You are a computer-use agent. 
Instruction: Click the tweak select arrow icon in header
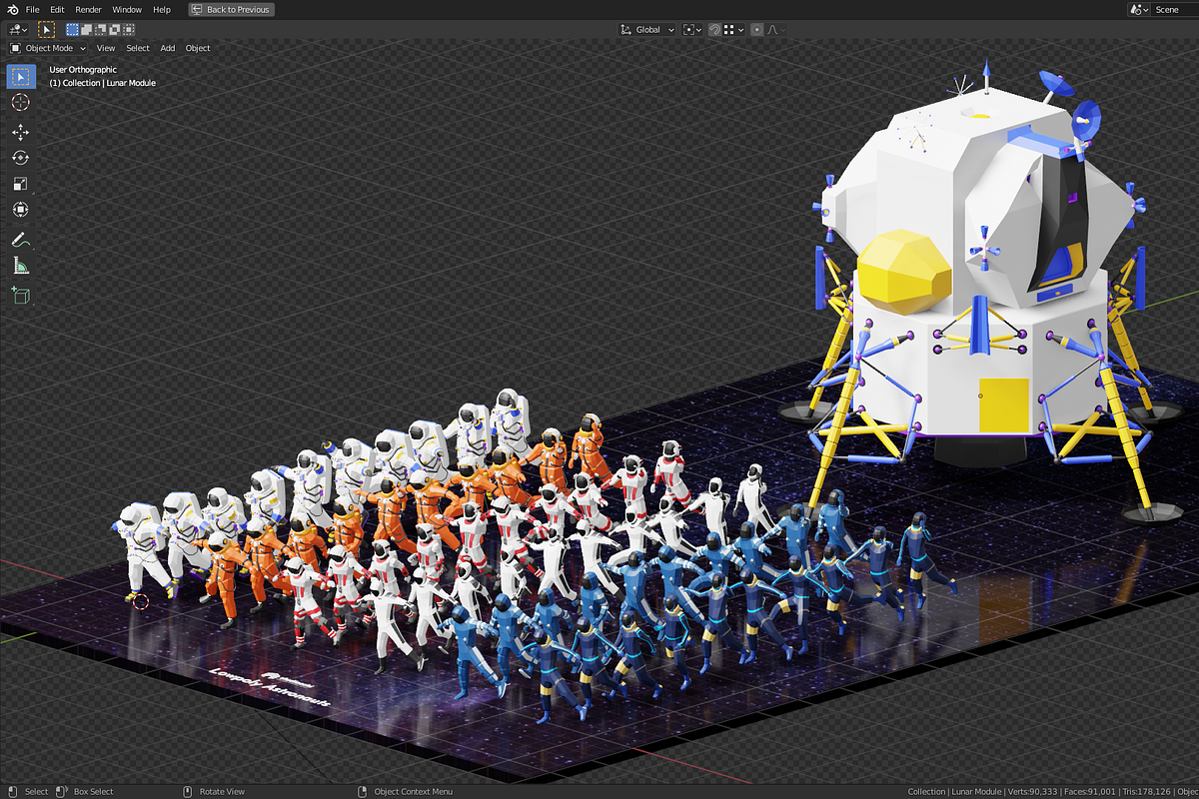click(46, 30)
